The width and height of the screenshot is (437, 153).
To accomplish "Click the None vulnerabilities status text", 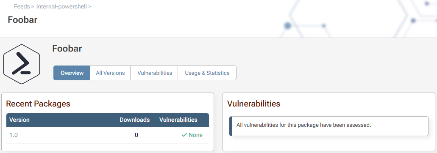I will tap(196, 135).
